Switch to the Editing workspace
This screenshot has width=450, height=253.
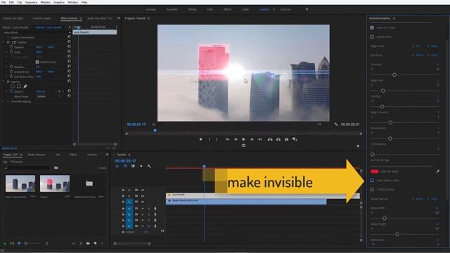pyautogui.click(x=192, y=9)
